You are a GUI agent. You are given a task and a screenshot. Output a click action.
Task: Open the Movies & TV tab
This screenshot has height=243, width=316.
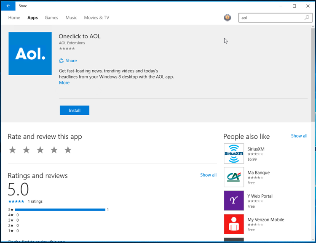pos(96,18)
